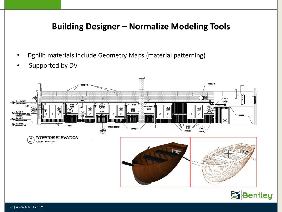Click the slide title Building Designer – Normalize Modeling Tools
The image size is (282, 212).
pos(141,26)
